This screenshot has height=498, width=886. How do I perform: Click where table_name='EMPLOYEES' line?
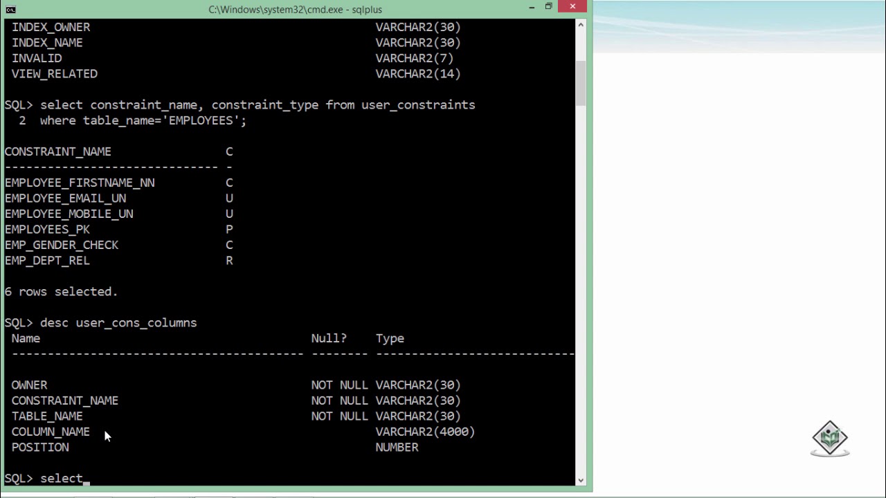point(143,120)
